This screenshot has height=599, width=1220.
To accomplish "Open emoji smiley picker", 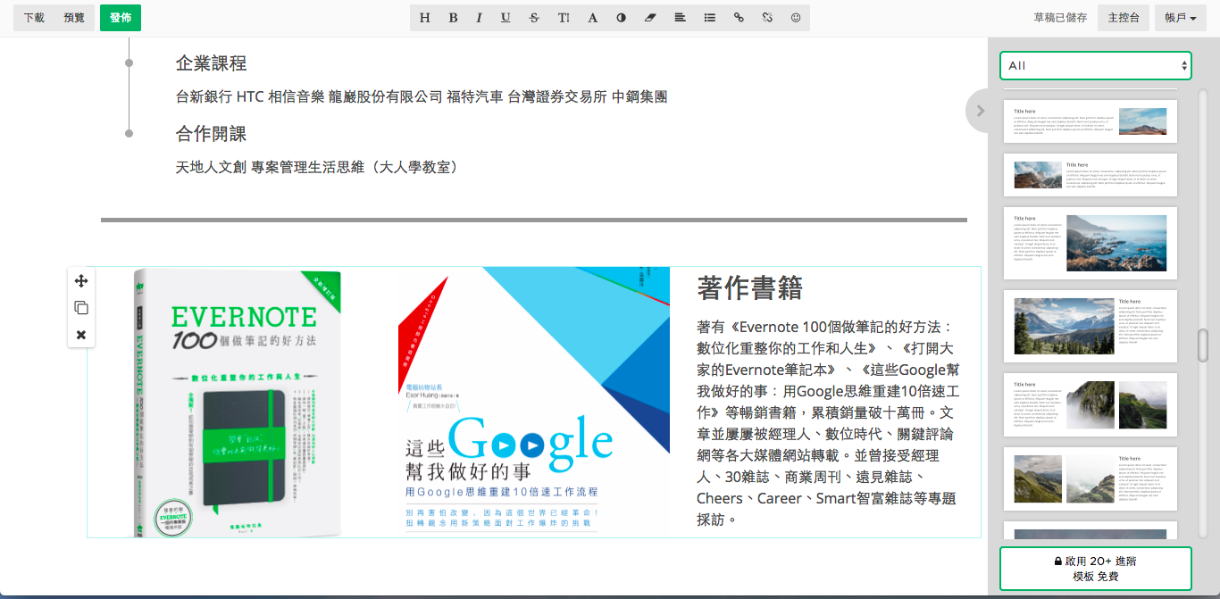I will [x=796, y=18].
